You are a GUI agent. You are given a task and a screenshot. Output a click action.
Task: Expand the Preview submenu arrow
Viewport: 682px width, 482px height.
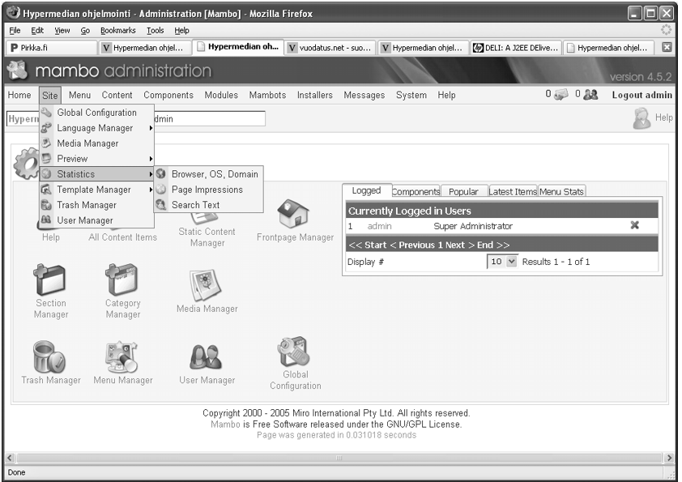pos(151,159)
